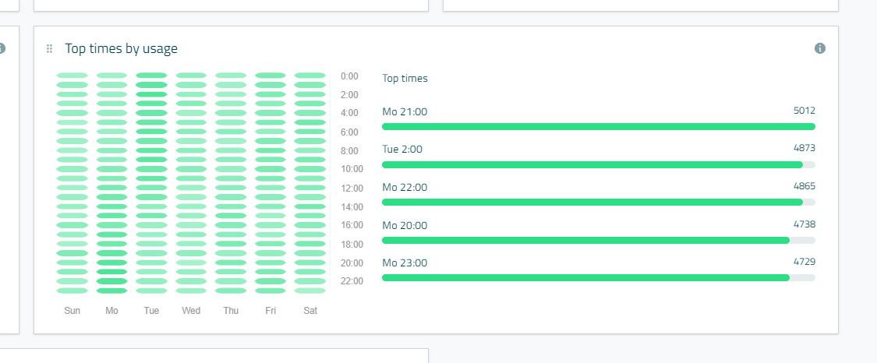Click the 5012 value for Mo 21:00
This screenshot has width=877, height=363.
click(x=804, y=111)
